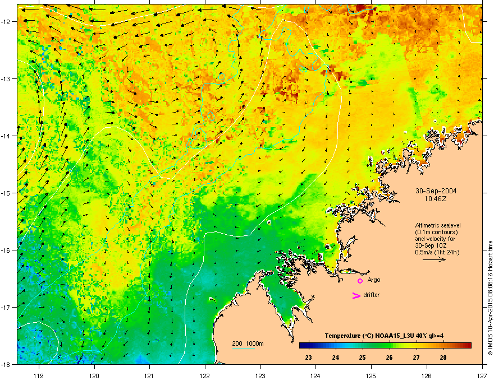Screen dimensions: 494x381
Task: Click the 26 value on temperature scale
Action: pyautogui.click(x=390, y=357)
